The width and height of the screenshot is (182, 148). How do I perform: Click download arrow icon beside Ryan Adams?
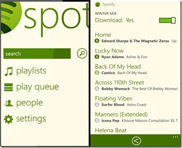pos(97,57)
